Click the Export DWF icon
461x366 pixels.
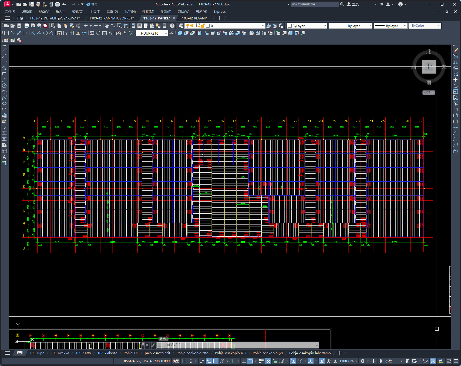tap(45, 26)
